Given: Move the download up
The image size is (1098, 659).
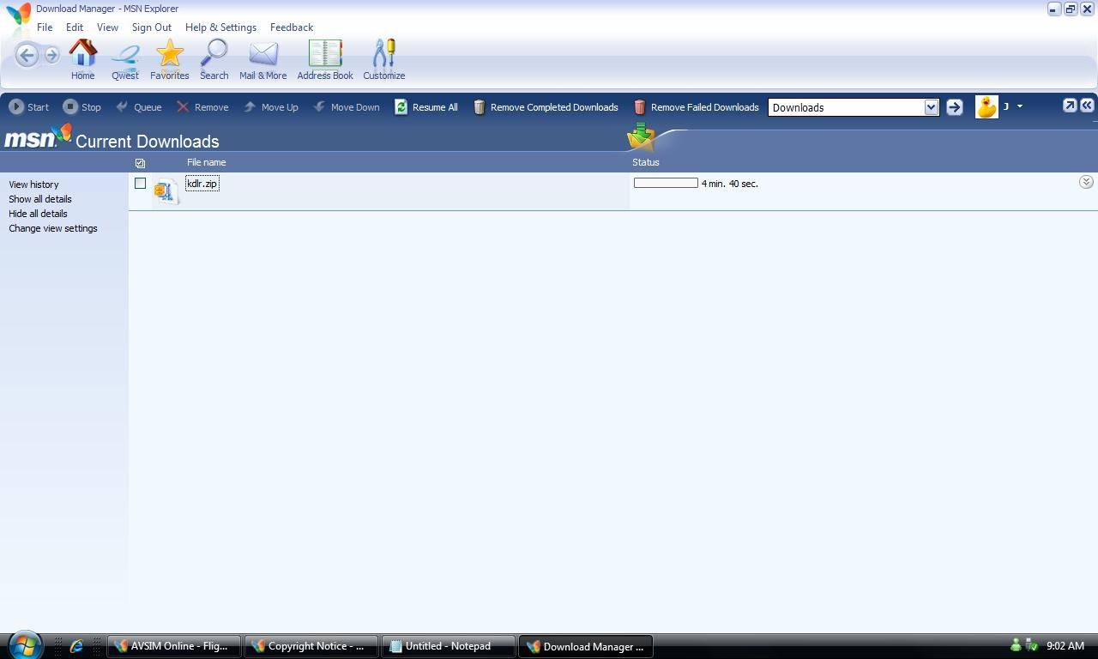Looking at the screenshot, I should [x=270, y=107].
